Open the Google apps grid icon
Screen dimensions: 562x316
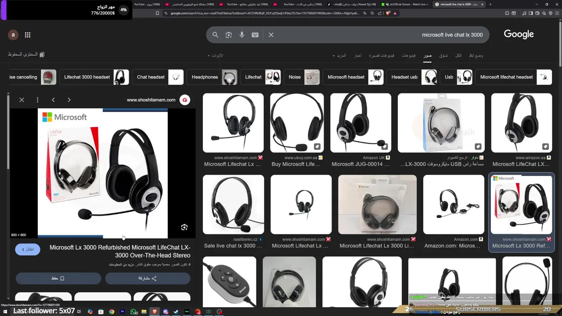pos(28,35)
